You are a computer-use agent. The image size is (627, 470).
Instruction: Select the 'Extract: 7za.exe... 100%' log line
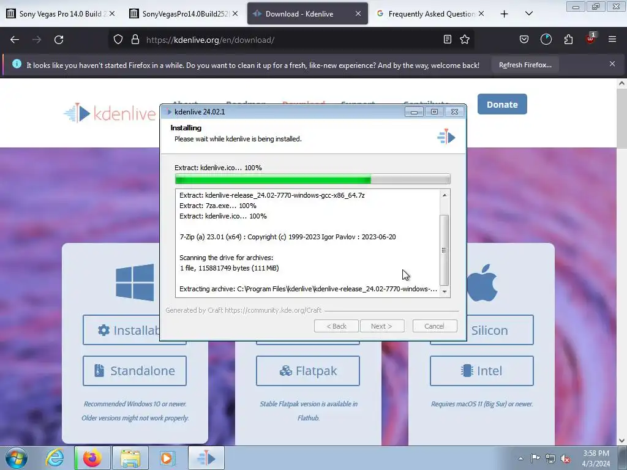pos(218,206)
